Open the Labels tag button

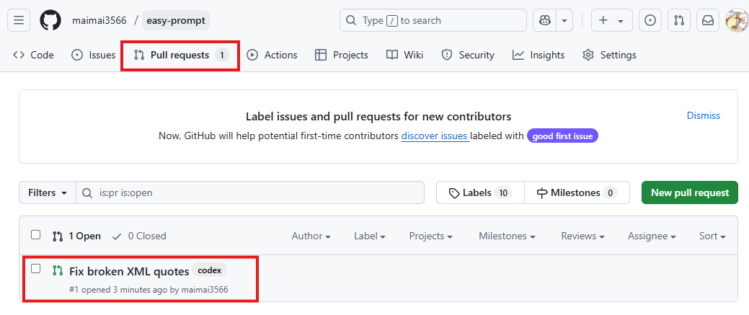480,192
